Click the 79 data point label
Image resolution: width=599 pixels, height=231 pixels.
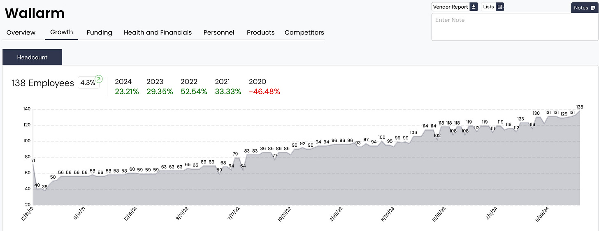coord(235,154)
